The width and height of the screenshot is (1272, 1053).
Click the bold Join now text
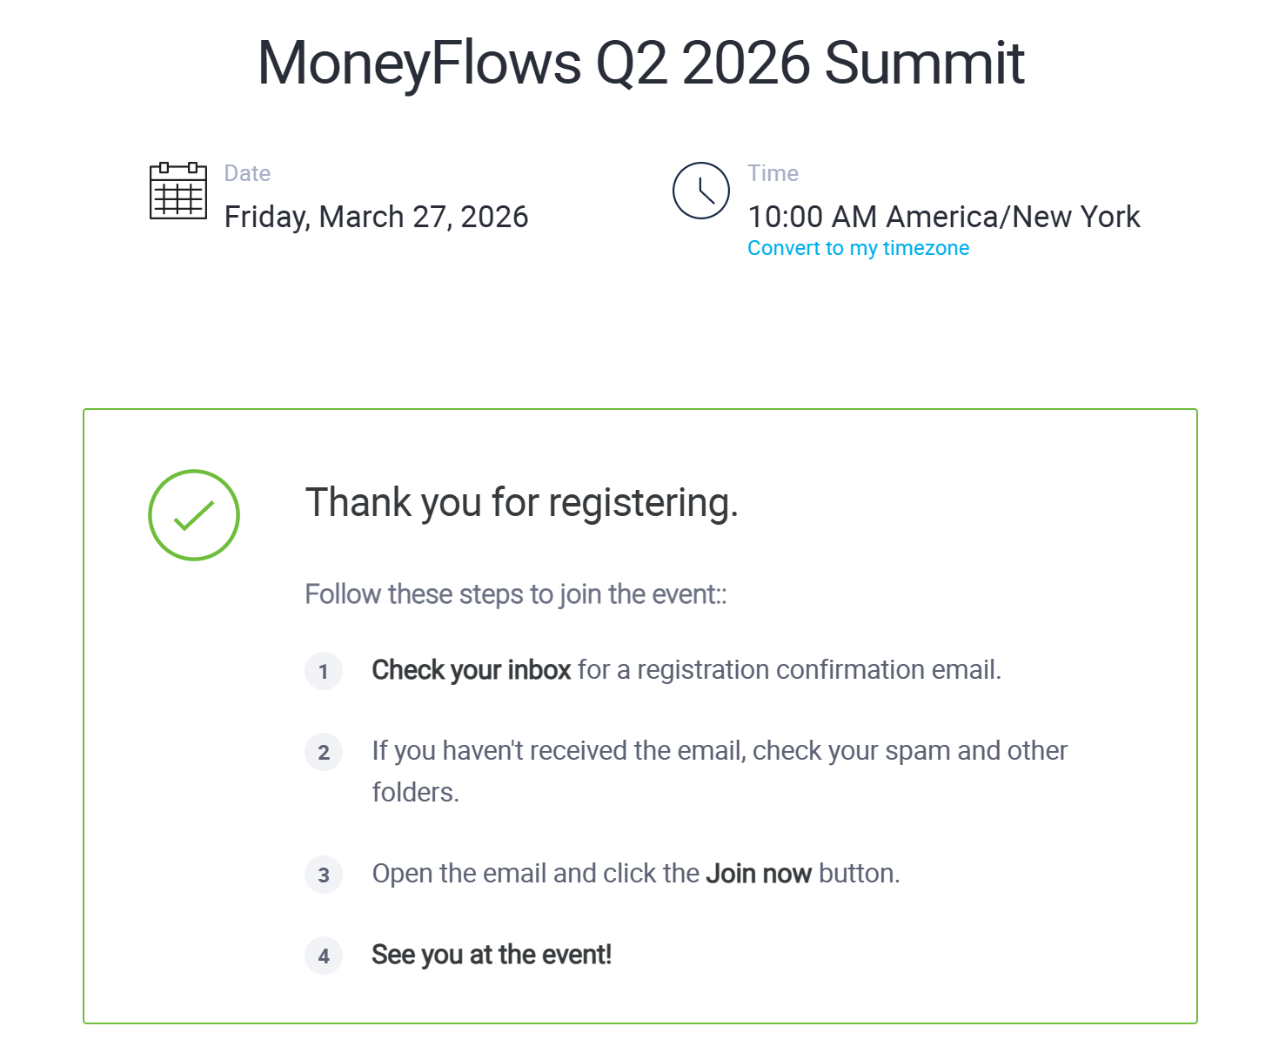click(x=758, y=874)
